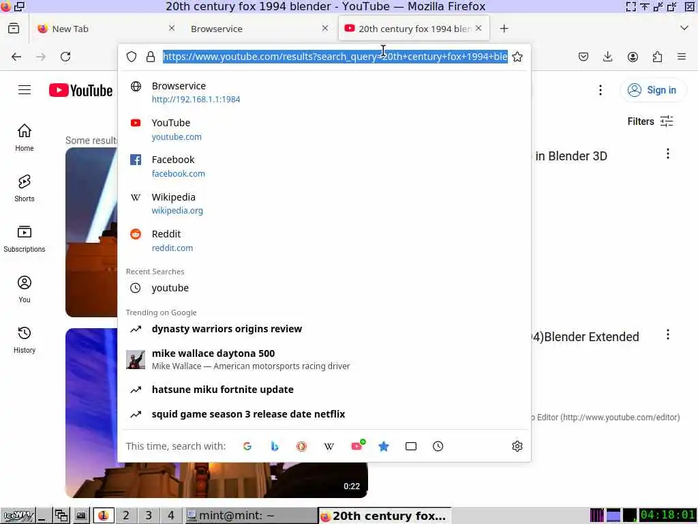This screenshot has width=698, height=524.
Task: Open Filters on YouTube results
Action: coord(650,121)
